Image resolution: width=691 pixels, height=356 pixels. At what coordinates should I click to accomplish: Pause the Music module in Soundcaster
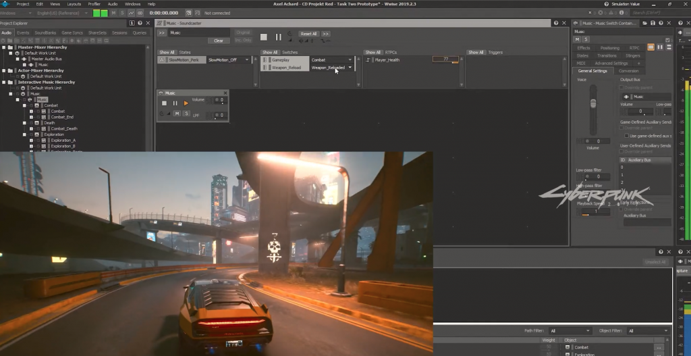[175, 103]
